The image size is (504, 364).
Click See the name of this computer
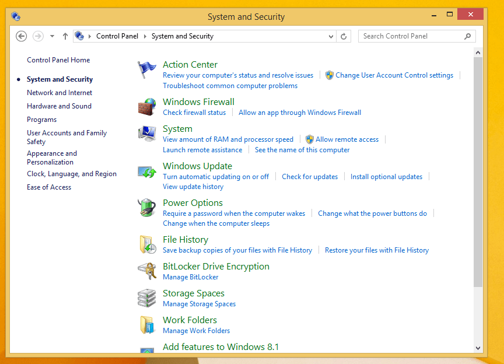(x=302, y=150)
